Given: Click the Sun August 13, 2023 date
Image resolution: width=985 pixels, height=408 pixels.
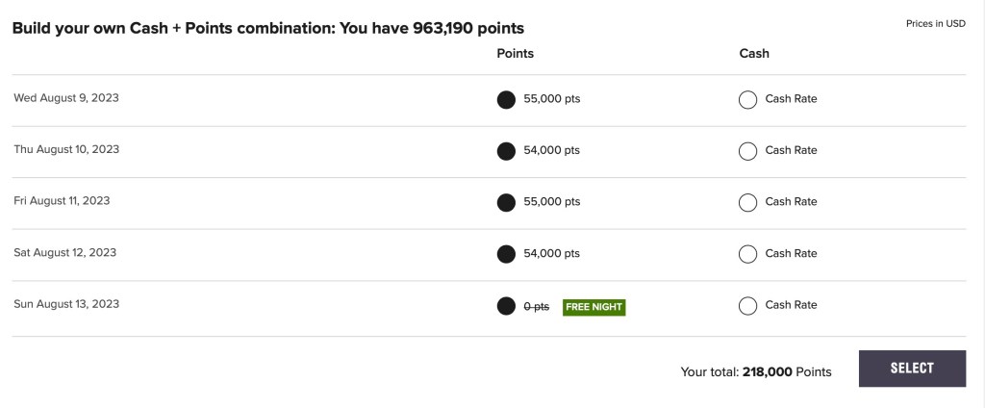Looking at the screenshot, I should (x=66, y=304).
